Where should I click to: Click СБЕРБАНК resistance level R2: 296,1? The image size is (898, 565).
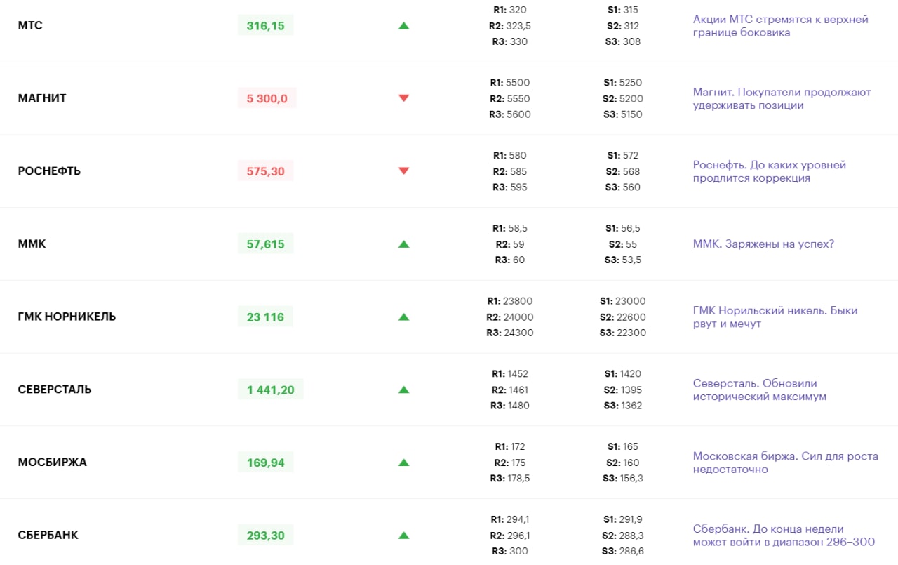[x=510, y=536]
